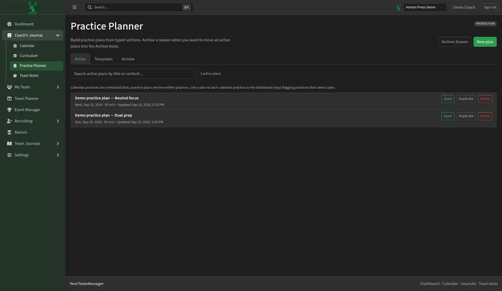Focus the search active plans field

[133, 74]
